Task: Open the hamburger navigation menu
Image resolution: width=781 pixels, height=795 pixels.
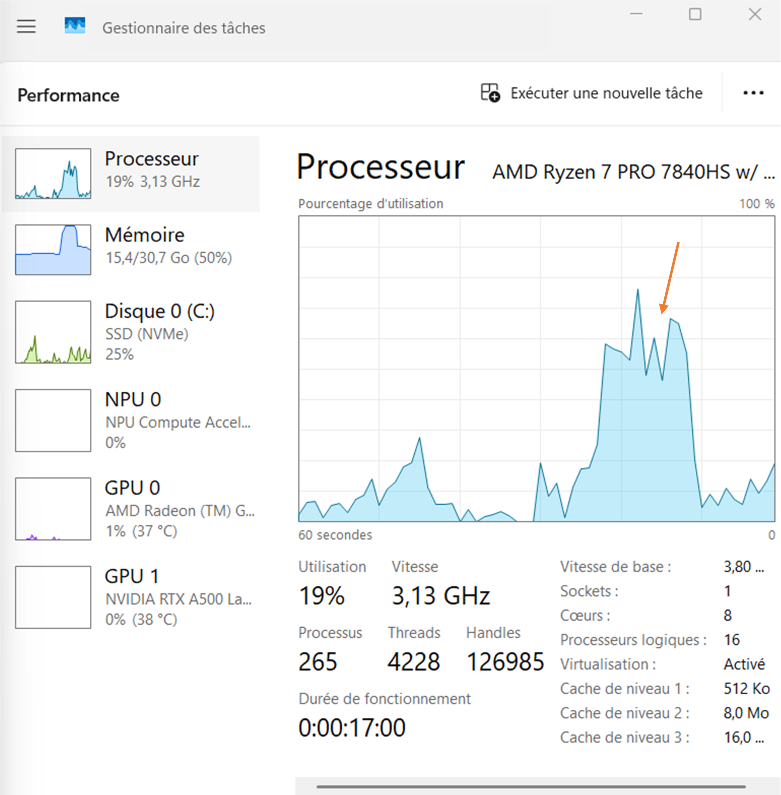Action: tap(26, 27)
